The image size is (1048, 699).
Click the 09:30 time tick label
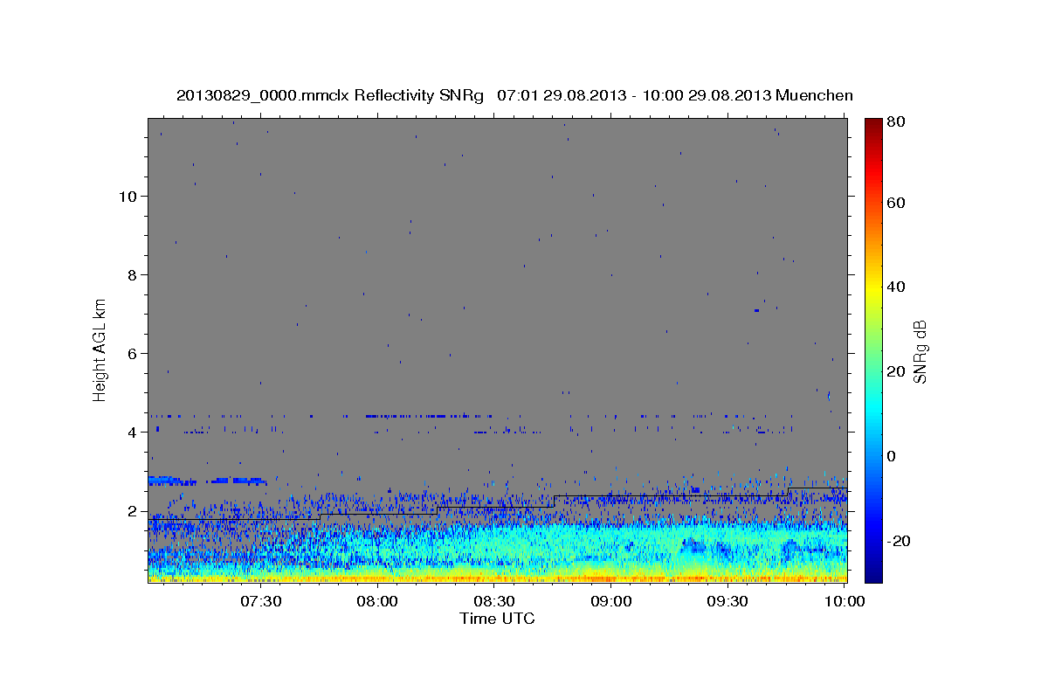[x=727, y=601]
